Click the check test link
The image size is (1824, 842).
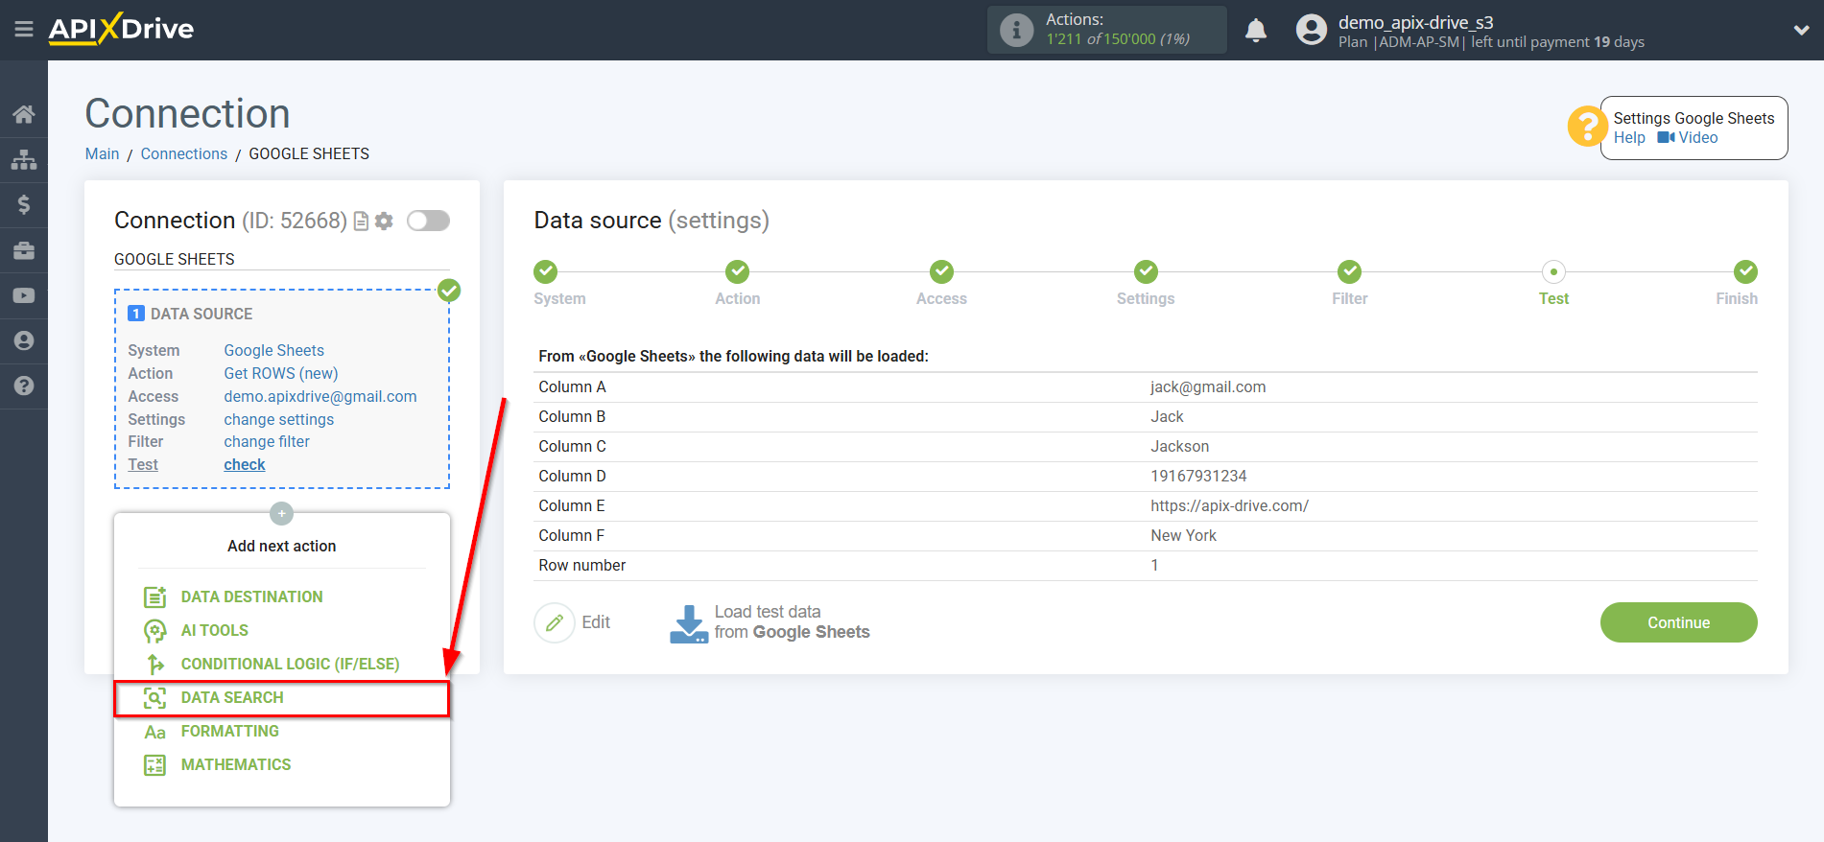point(245,464)
